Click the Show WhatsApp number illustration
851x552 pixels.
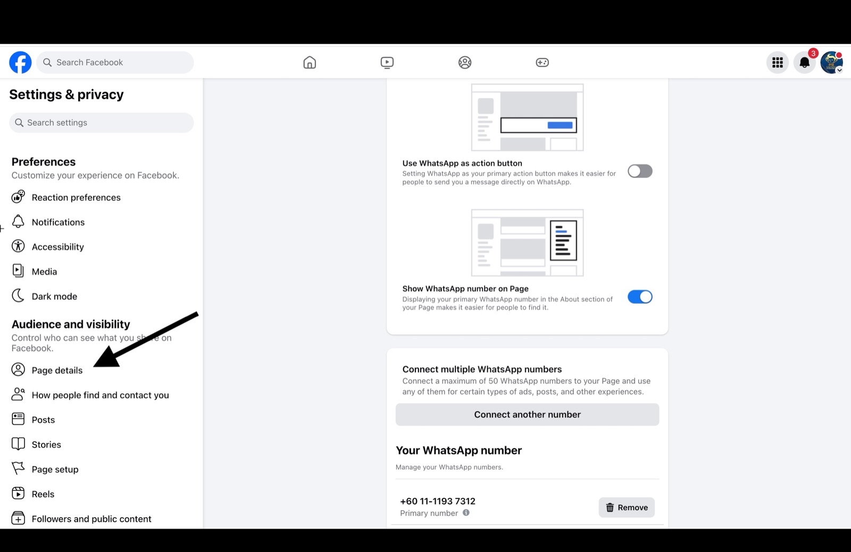(527, 243)
